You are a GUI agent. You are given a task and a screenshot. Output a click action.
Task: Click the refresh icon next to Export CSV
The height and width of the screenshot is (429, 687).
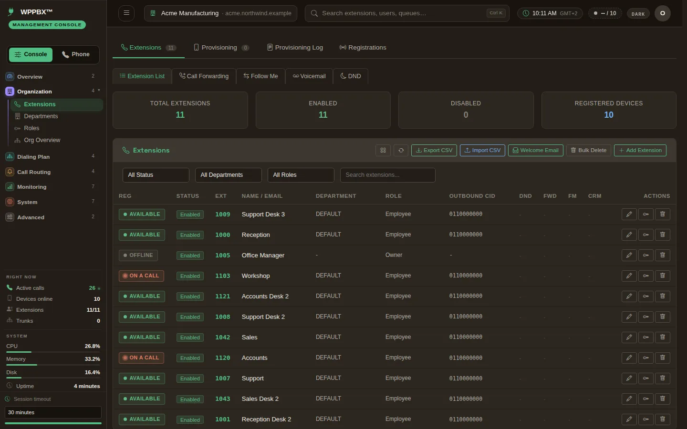coord(401,150)
